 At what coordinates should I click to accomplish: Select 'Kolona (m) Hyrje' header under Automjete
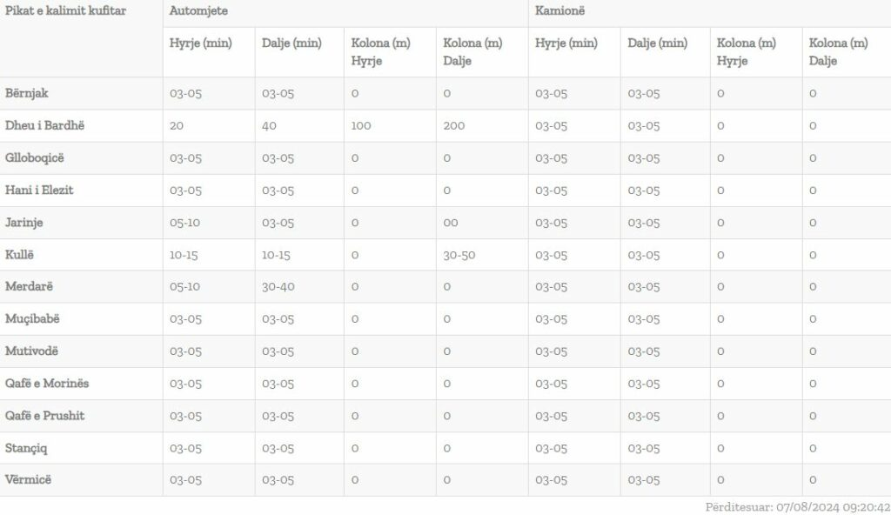pyautogui.click(x=380, y=51)
